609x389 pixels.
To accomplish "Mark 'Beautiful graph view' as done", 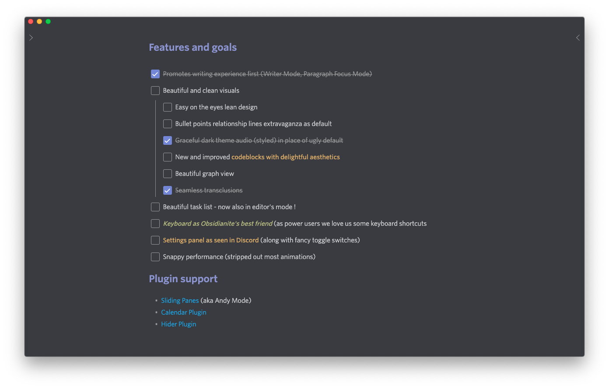I will point(168,174).
